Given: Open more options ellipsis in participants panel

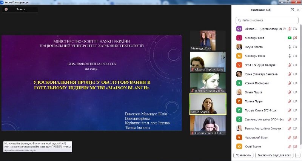Looking at the screenshot, I should pyautogui.click(x=297, y=155).
